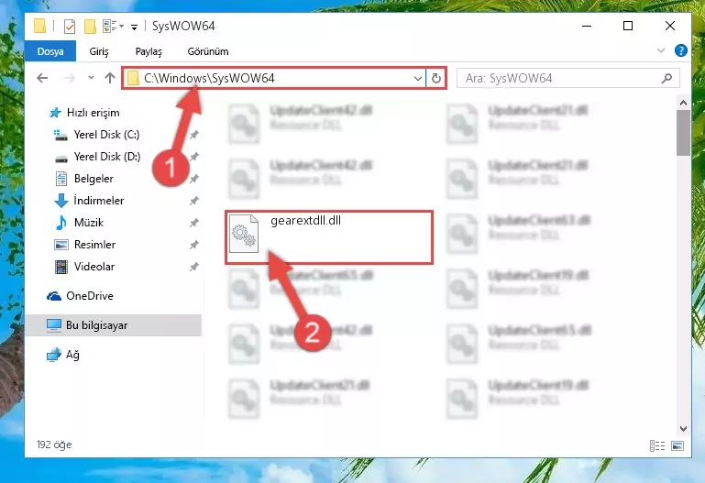Click the pin icon beside Videolar
The height and width of the screenshot is (483, 705).
click(194, 267)
